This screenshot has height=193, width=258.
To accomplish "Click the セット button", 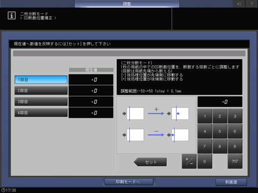I will tap(150, 162).
